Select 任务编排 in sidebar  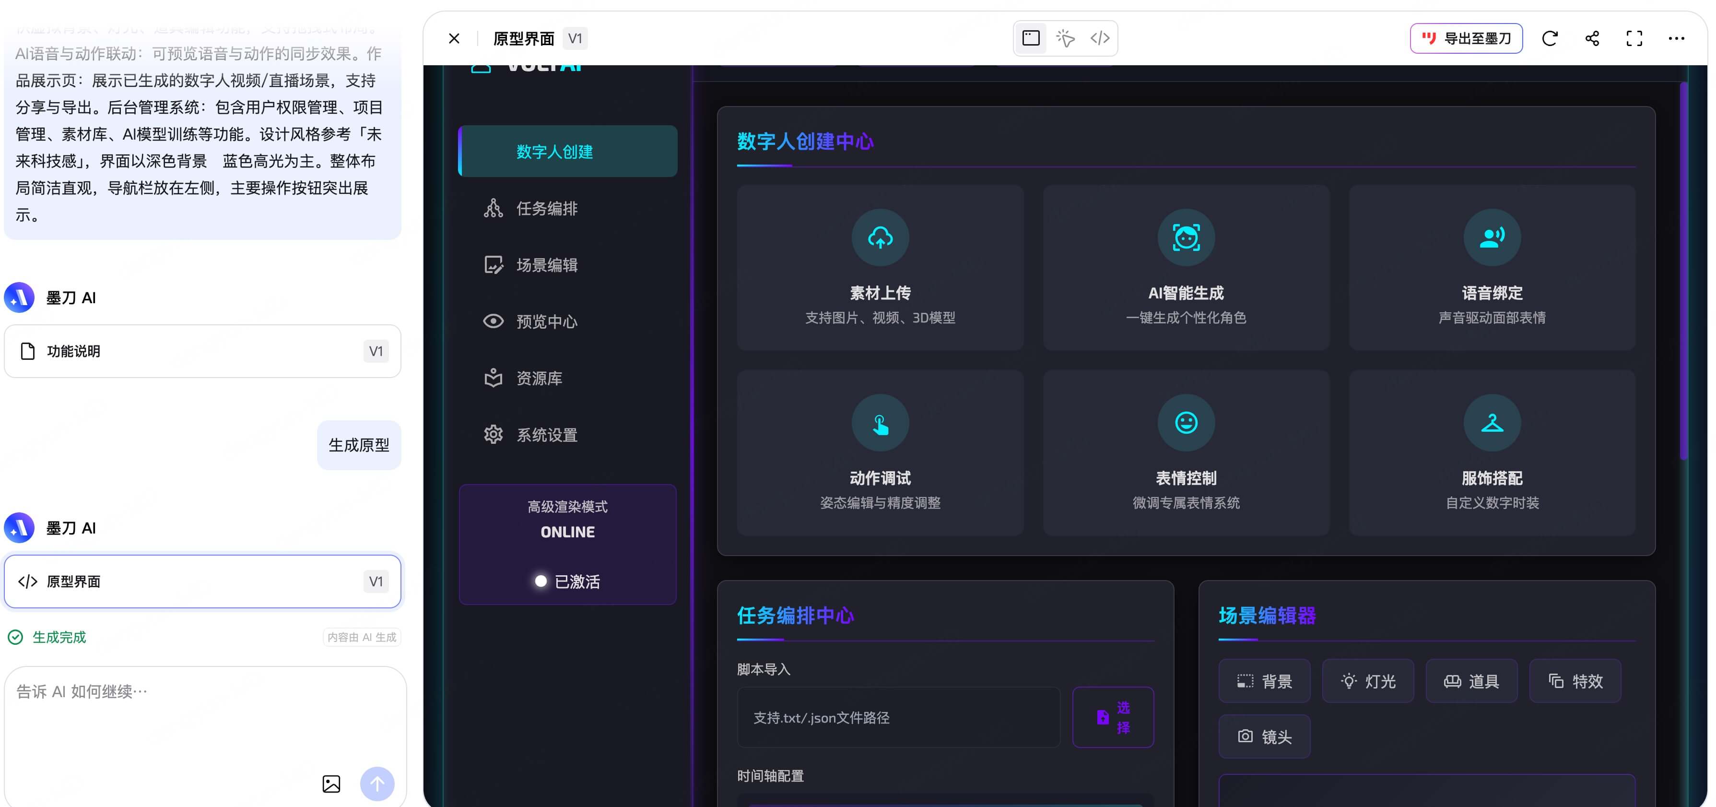[546, 209]
